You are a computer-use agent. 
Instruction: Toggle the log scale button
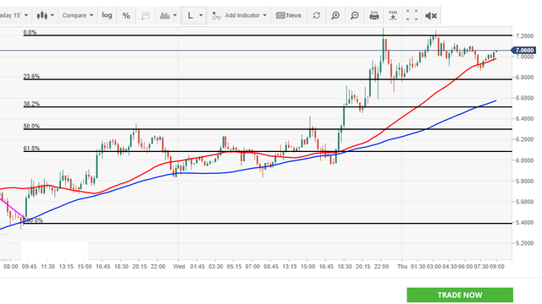[x=108, y=15]
